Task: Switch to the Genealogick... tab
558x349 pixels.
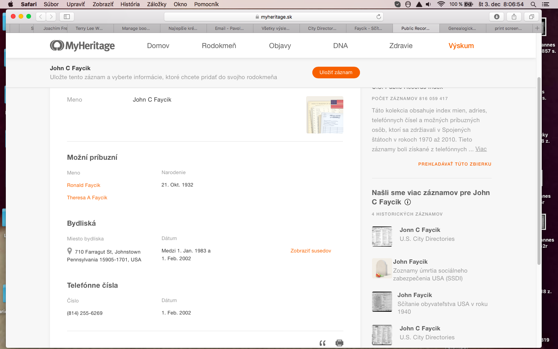Action: coord(462,28)
